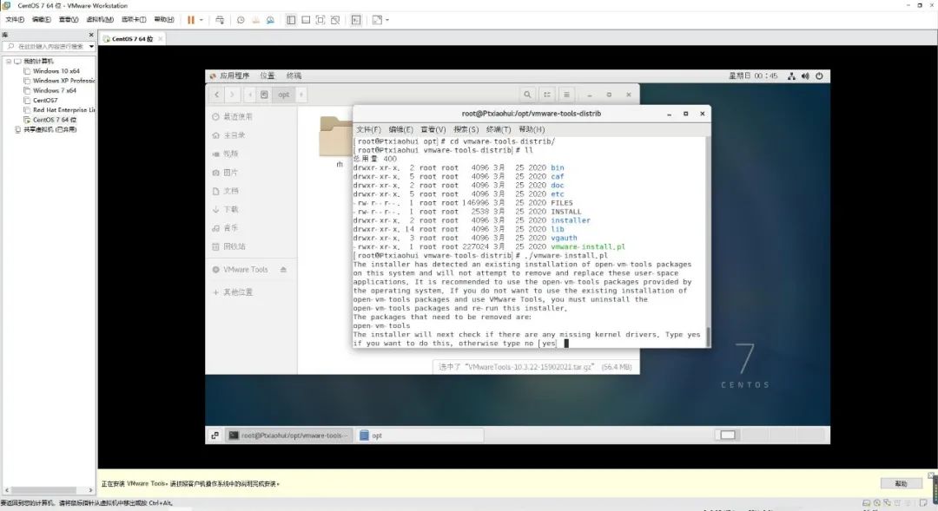
Task: Open the stretch display dropdown arrow
Action: [x=387, y=20]
